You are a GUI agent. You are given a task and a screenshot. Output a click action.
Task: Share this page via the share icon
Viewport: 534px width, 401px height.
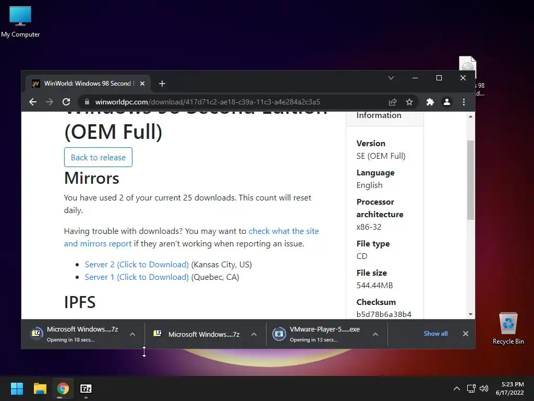pyautogui.click(x=393, y=102)
